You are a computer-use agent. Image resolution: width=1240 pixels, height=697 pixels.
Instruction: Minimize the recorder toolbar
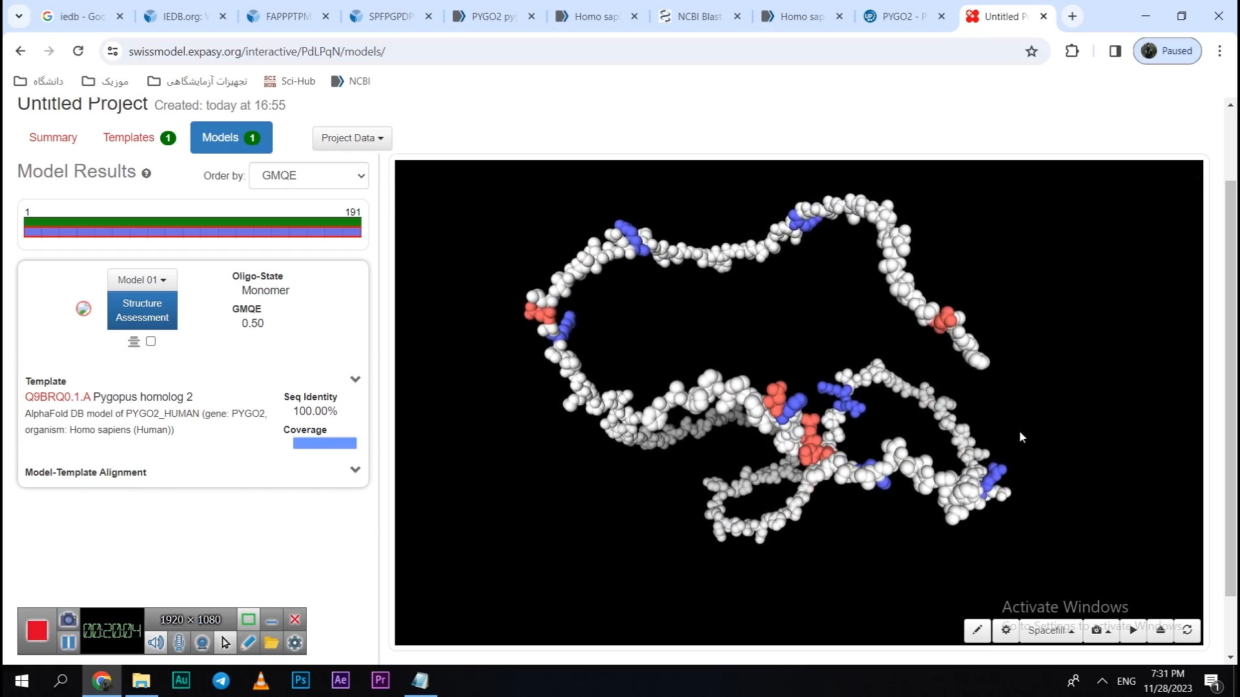pyautogui.click(x=271, y=620)
